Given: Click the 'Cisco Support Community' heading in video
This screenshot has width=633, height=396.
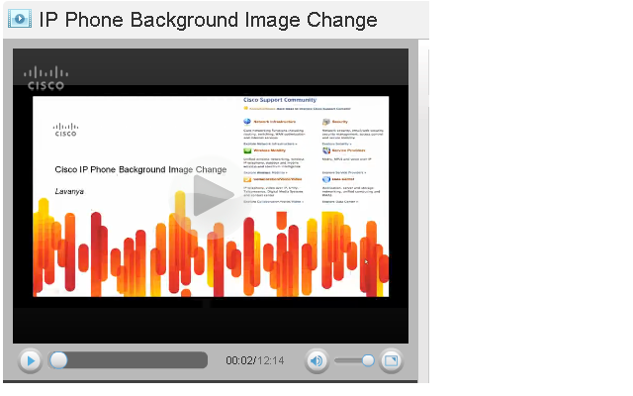Looking at the screenshot, I should 280,100.
